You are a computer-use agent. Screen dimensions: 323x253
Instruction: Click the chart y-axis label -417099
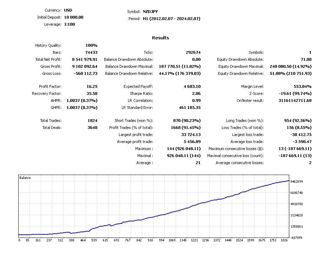[x=297, y=238]
